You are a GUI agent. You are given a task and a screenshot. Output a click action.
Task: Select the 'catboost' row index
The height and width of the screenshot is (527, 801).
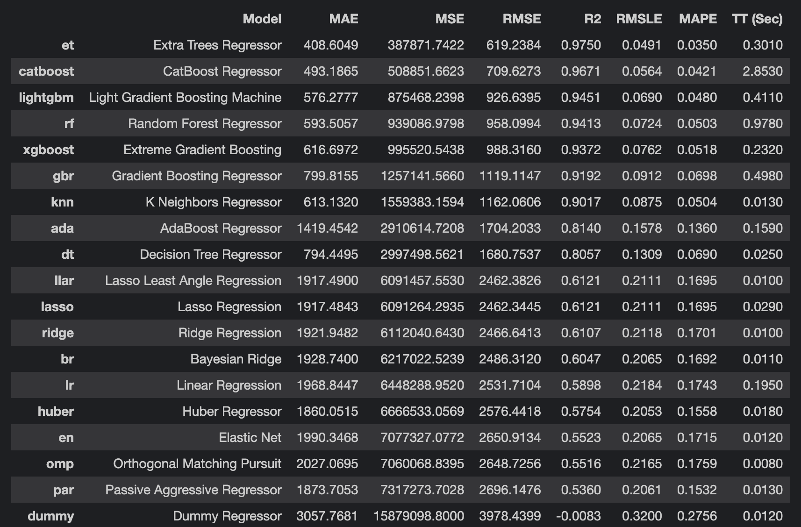(x=46, y=71)
